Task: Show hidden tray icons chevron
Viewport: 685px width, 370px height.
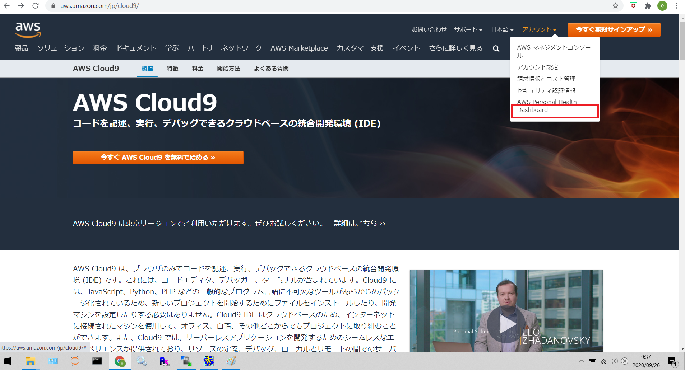Action: click(x=582, y=361)
